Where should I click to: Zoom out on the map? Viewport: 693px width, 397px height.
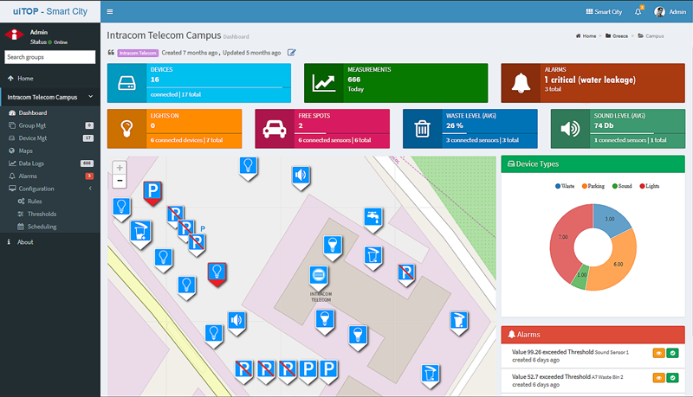click(120, 181)
